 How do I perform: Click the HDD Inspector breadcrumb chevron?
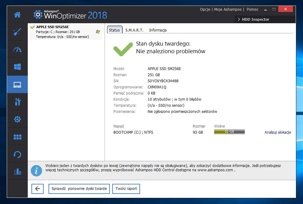pyautogui.click(x=239, y=19)
